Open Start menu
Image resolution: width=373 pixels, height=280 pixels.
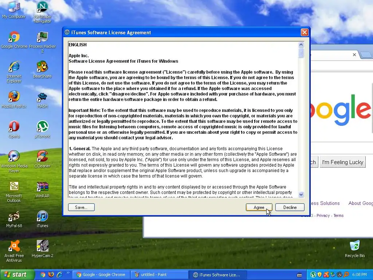(17, 275)
